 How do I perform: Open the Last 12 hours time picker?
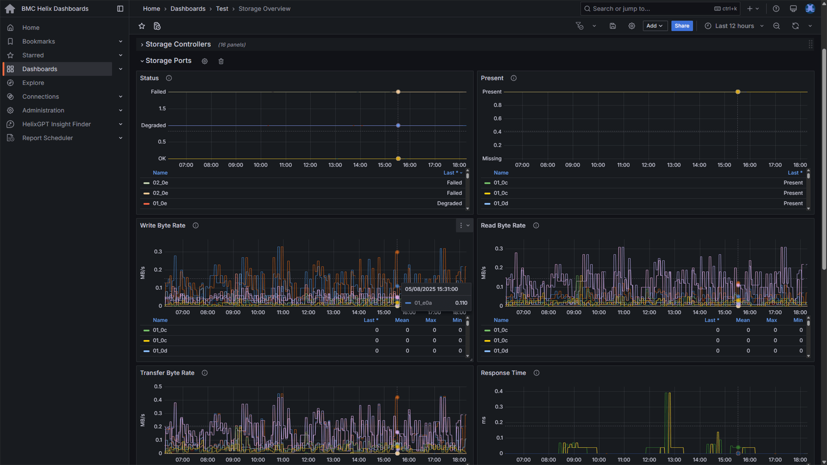(x=734, y=26)
